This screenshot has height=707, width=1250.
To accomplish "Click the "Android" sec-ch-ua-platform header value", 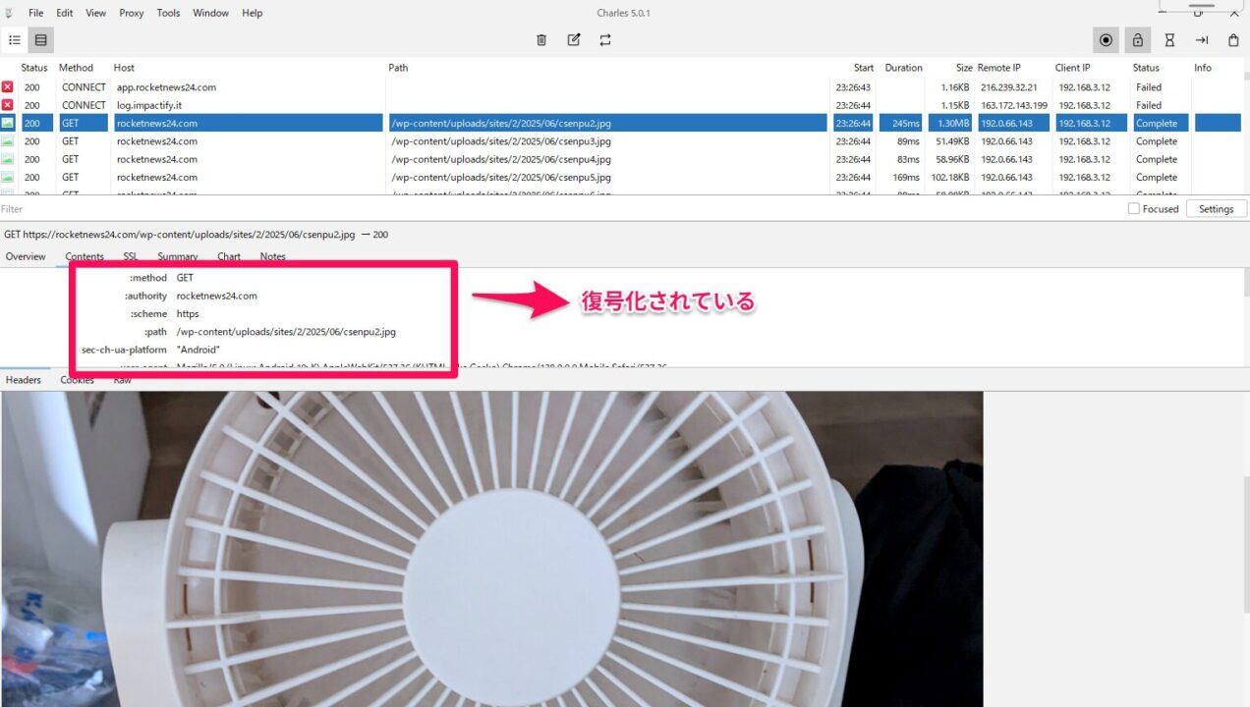I will [x=199, y=350].
